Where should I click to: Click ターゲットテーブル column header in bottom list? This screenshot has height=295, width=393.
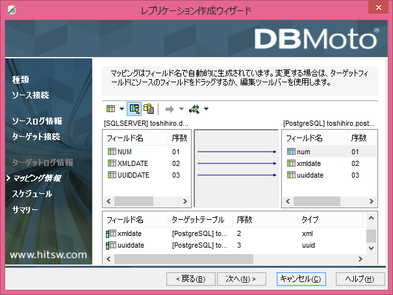pyautogui.click(x=200, y=220)
